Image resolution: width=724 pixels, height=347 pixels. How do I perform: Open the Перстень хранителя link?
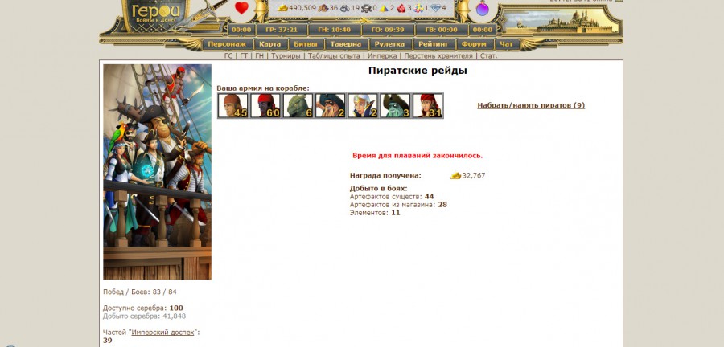pos(438,56)
